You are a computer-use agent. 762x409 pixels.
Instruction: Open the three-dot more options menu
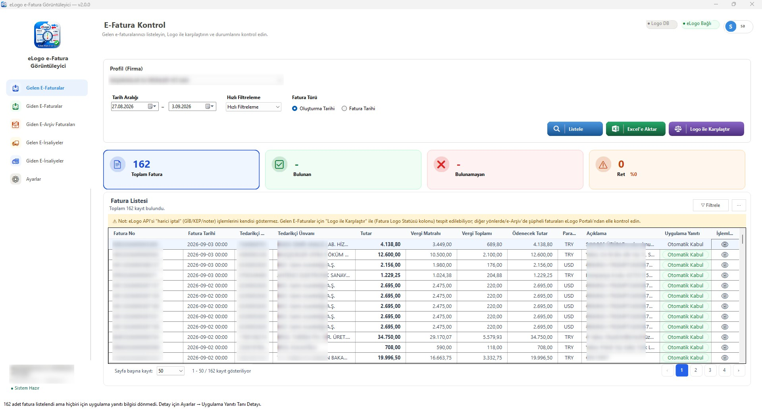tap(739, 205)
